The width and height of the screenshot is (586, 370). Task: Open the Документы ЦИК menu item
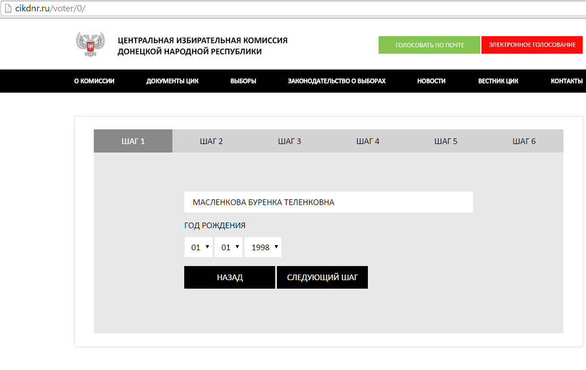point(172,81)
